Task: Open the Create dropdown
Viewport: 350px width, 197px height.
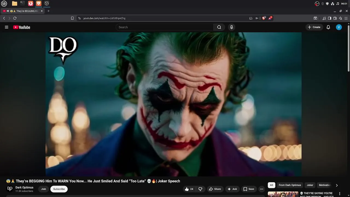Action: pyautogui.click(x=314, y=27)
